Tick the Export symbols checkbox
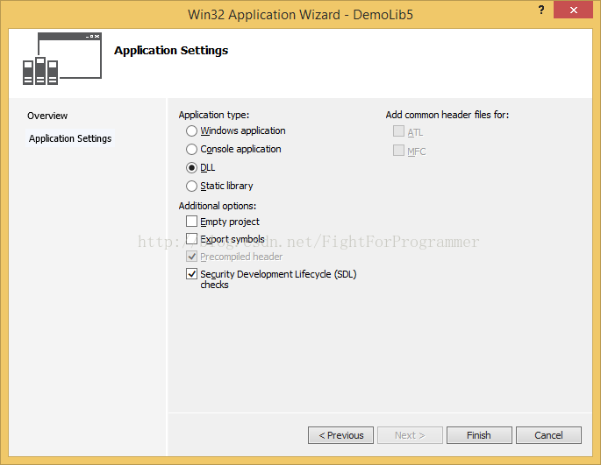The height and width of the screenshot is (465, 601). coord(191,239)
